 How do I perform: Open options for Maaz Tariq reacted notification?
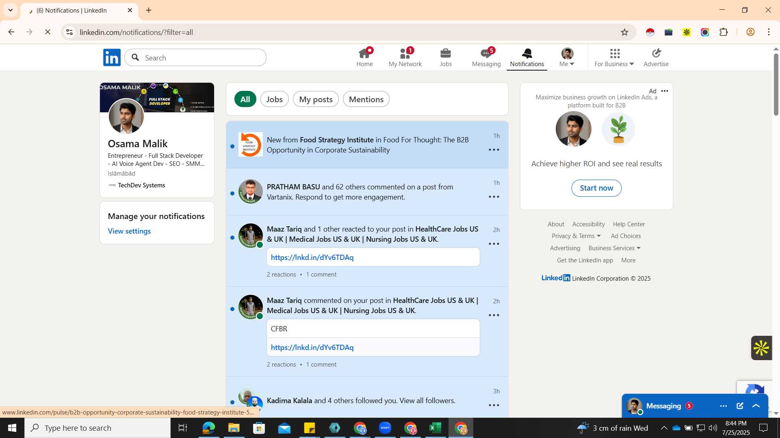[494, 244]
